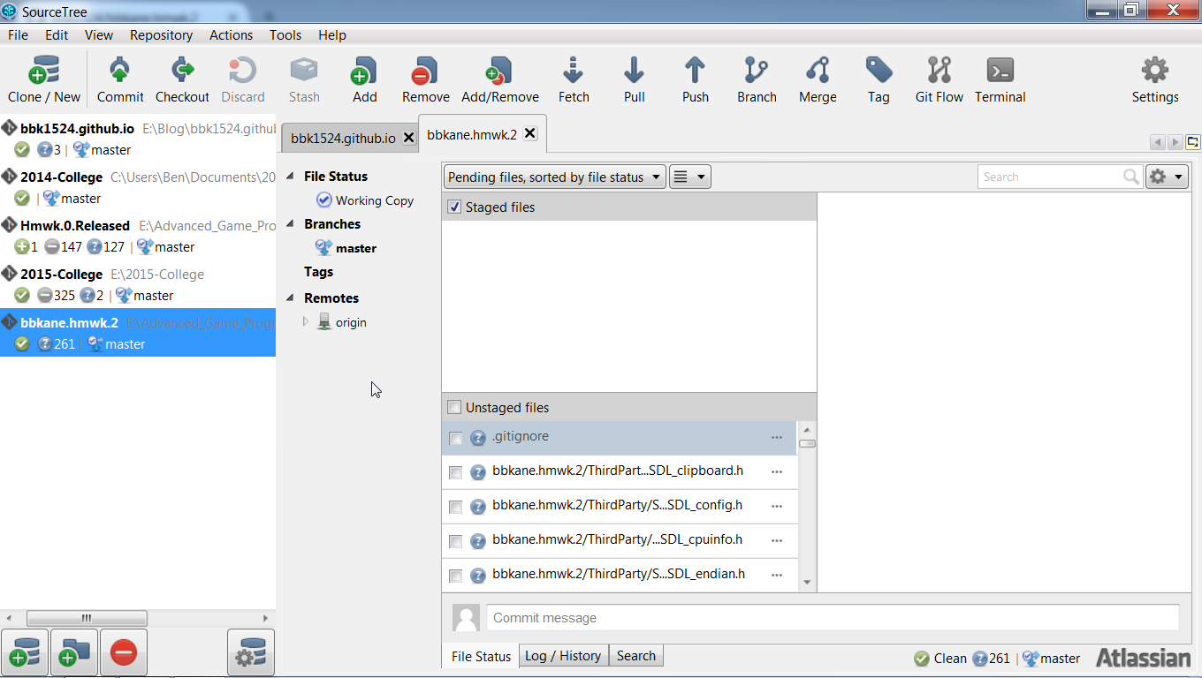Type in the Commit message field

(831, 617)
